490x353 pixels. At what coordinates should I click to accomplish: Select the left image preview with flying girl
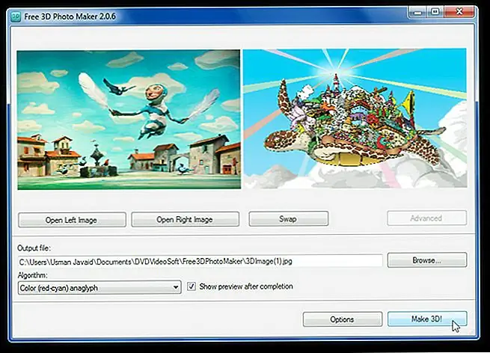pyautogui.click(x=129, y=120)
